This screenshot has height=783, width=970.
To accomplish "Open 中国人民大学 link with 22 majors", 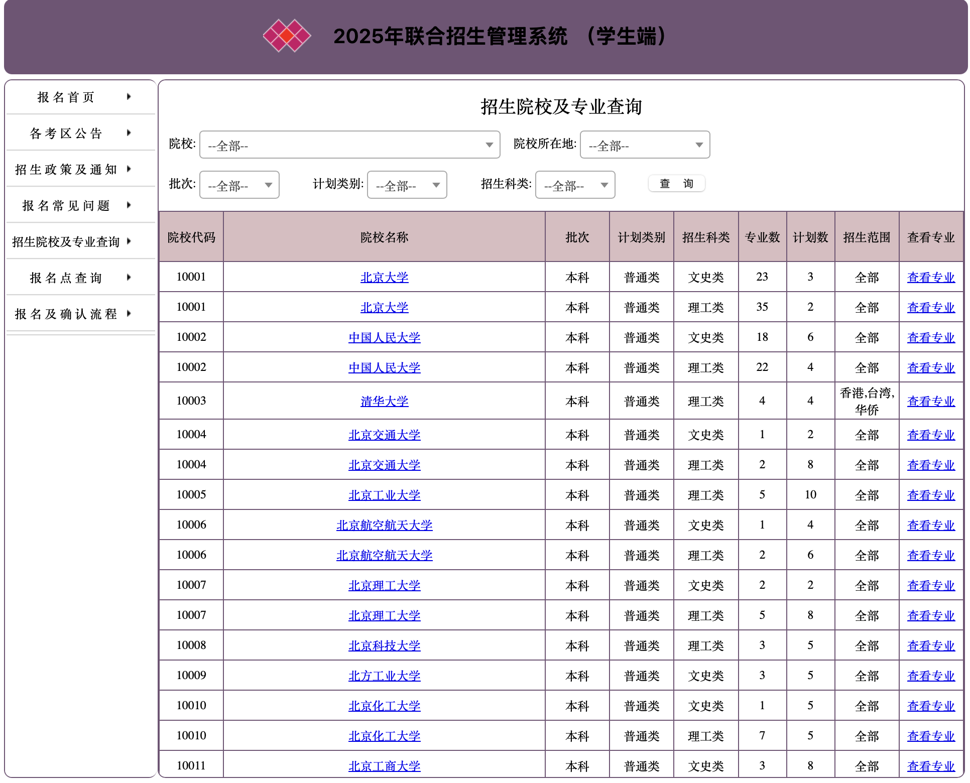I will pos(385,367).
